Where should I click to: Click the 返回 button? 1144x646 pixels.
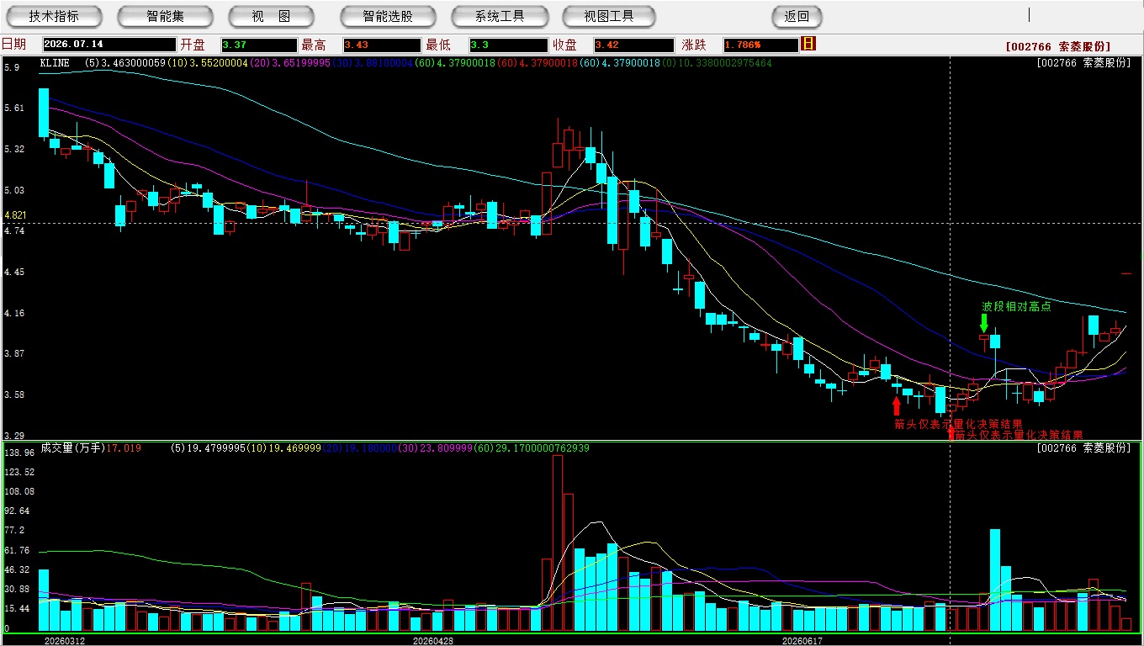(x=797, y=16)
